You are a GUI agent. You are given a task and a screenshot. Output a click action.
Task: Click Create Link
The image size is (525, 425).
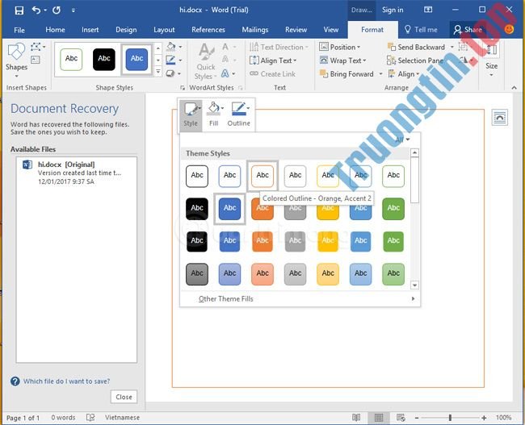click(272, 74)
